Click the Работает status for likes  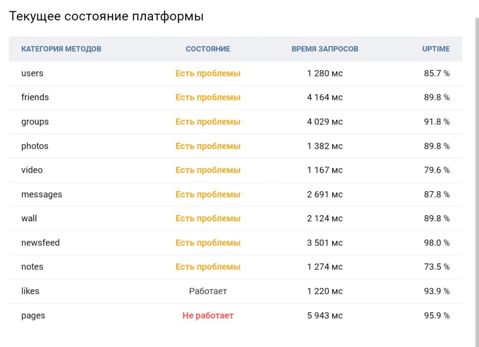click(208, 291)
